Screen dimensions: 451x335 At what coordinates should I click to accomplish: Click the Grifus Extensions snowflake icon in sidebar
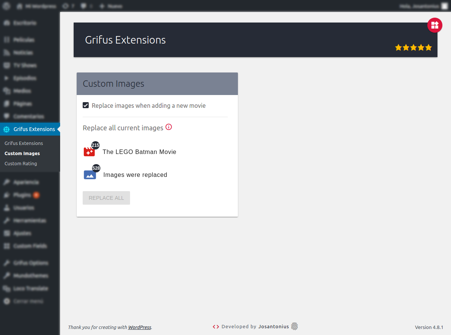[x=6, y=129]
